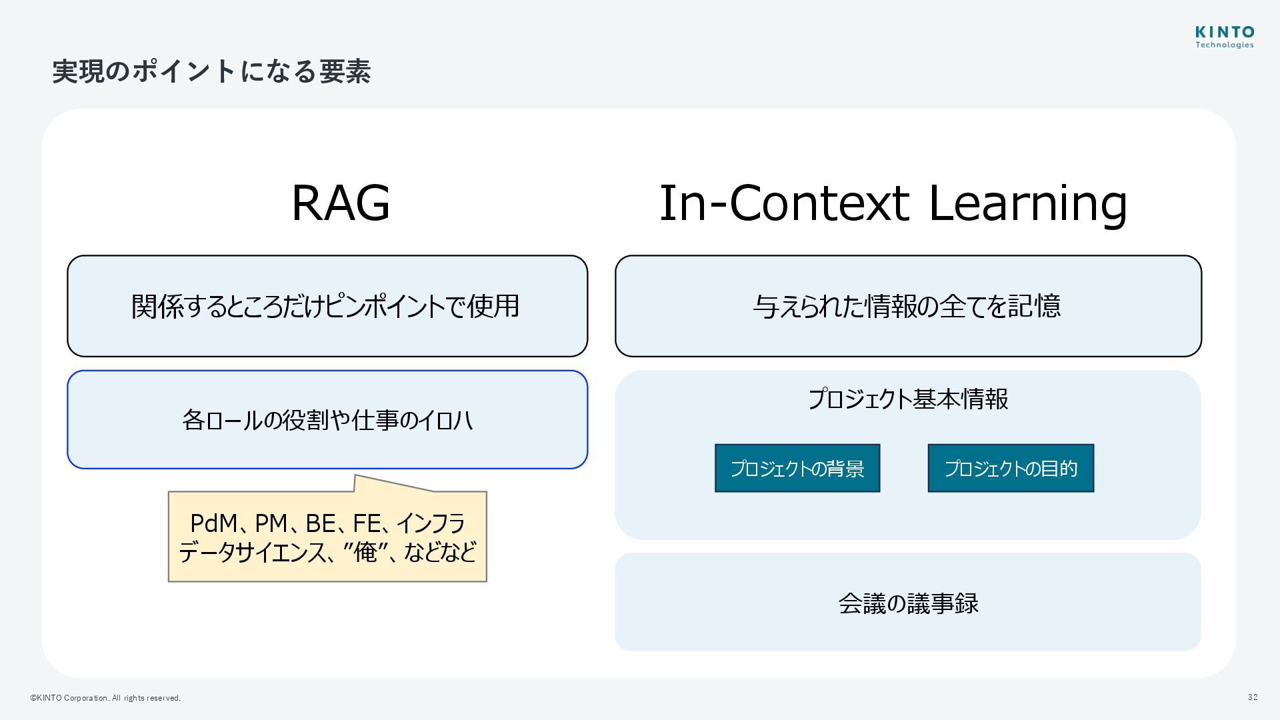The image size is (1280, 720).
Task: Select the slide title 実現のポイントになる要素
Action: pyautogui.click(x=211, y=71)
